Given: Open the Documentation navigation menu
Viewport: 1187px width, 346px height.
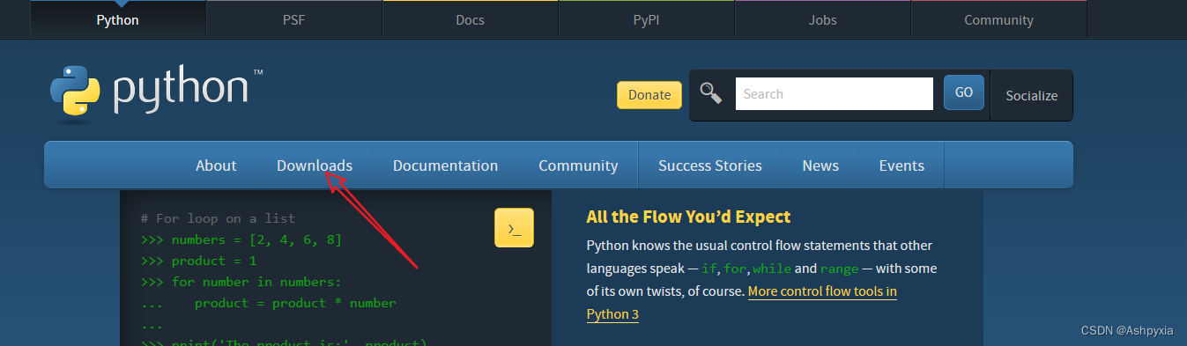Looking at the screenshot, I should pos(445,166).
